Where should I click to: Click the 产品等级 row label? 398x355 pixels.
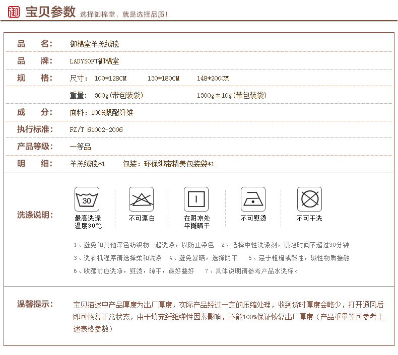coord(35,147)
